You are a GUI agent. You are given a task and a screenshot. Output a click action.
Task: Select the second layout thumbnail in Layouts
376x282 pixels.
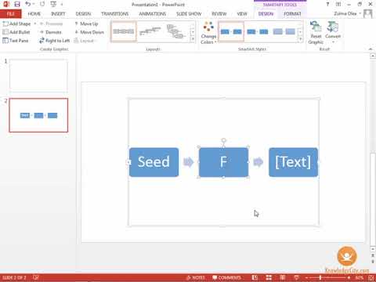pyautogui.click(x=150, y=31)
